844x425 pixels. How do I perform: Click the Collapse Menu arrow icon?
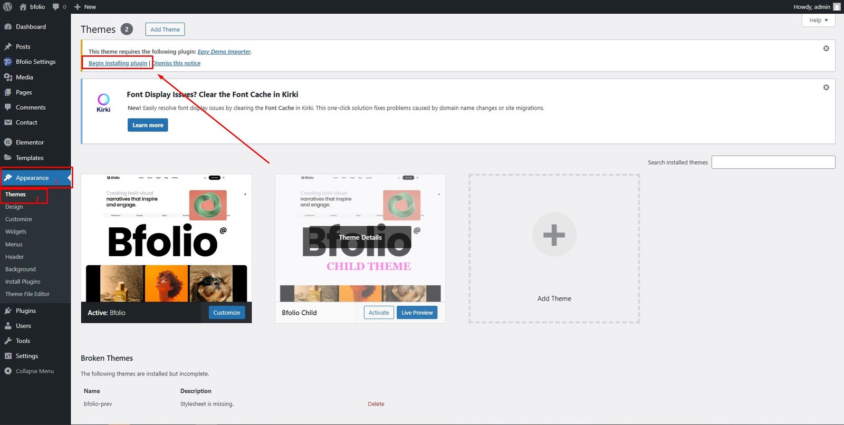[8, 371]
